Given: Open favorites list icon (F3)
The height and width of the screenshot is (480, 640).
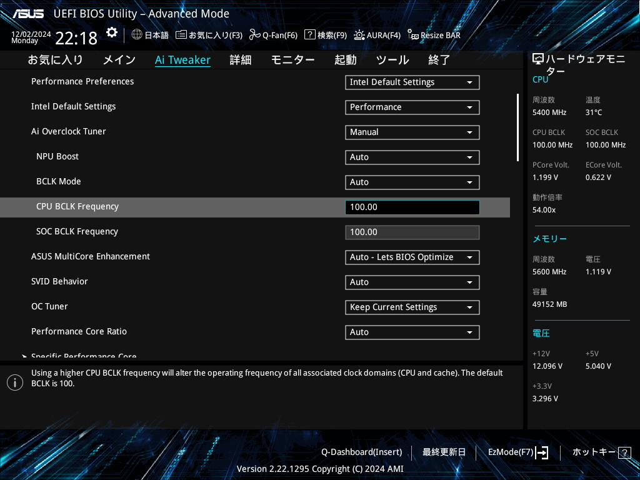Looking at the screenshot, I should pos(181,35).
